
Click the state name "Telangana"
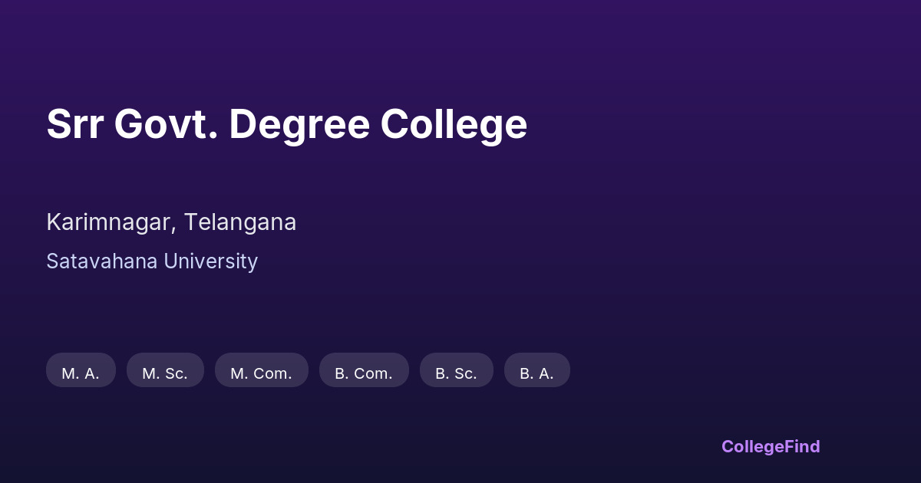(239, 222)
